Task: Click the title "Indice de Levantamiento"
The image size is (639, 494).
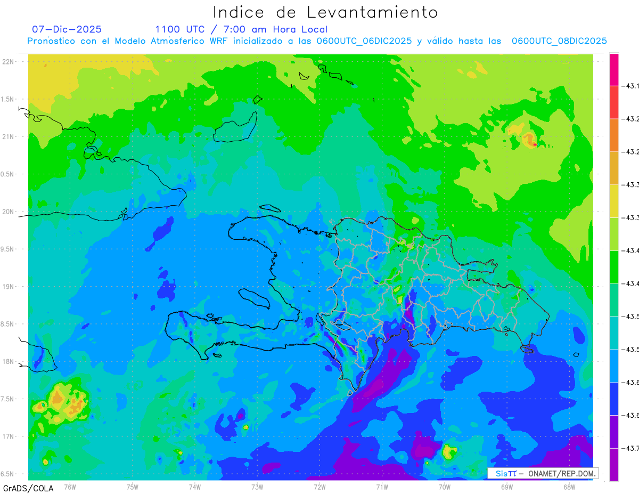Action: (325, 12)
